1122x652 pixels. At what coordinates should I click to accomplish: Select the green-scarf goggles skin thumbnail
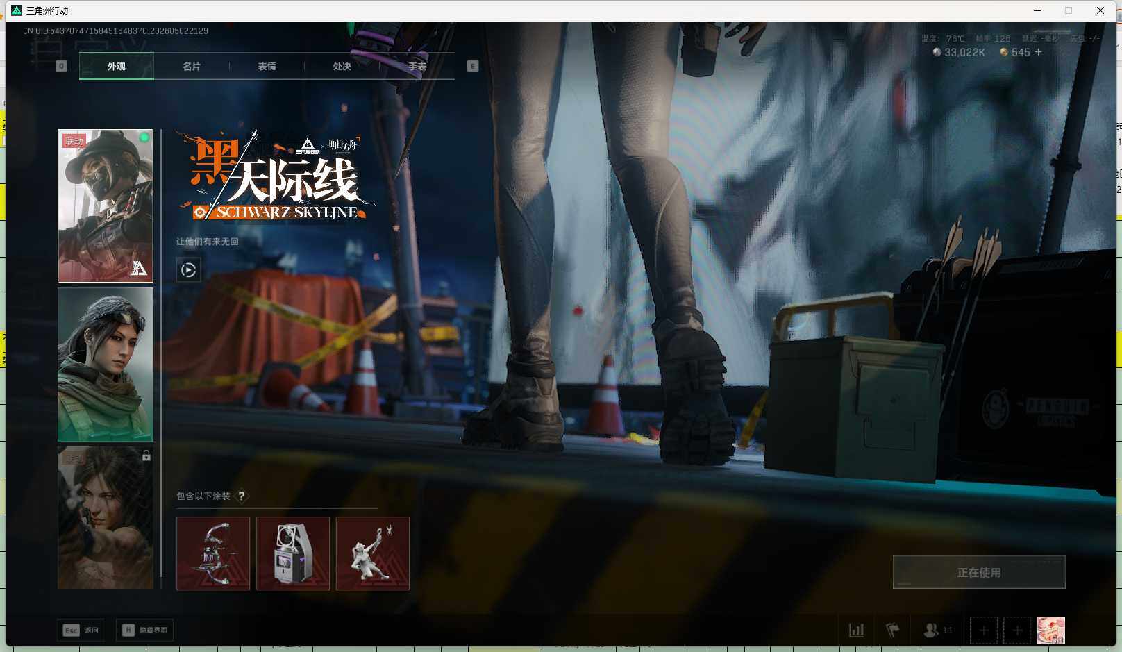tap(106, 365)
